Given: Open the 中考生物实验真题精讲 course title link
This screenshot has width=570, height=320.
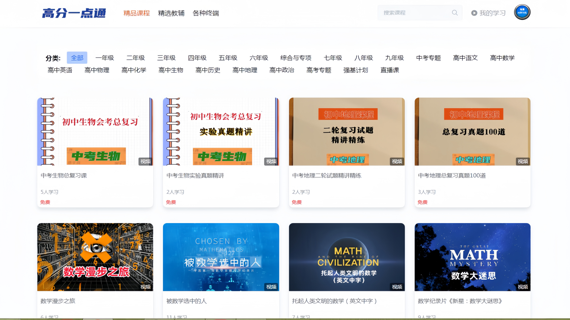Looking at the screenshot, I should [195, 175].
